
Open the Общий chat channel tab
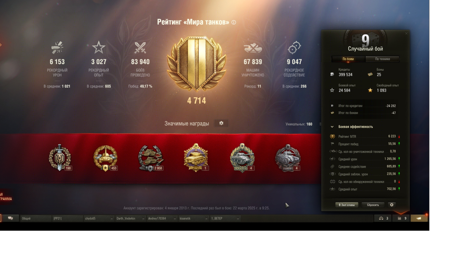click(x=36, y=219)
